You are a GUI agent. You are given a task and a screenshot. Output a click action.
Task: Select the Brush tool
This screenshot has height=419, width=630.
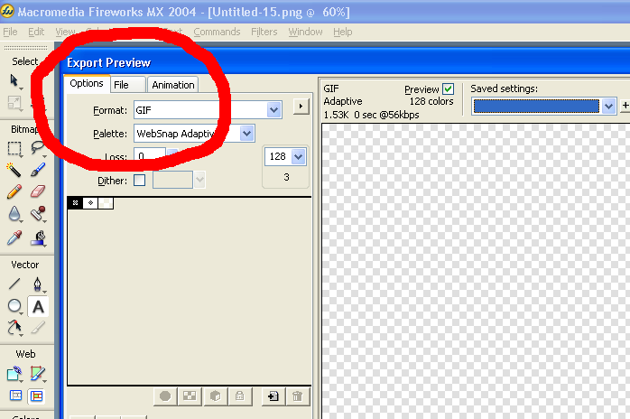point(38,170)
